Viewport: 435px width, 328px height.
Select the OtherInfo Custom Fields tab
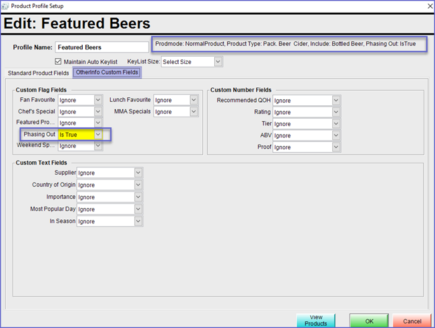(107, 72)
